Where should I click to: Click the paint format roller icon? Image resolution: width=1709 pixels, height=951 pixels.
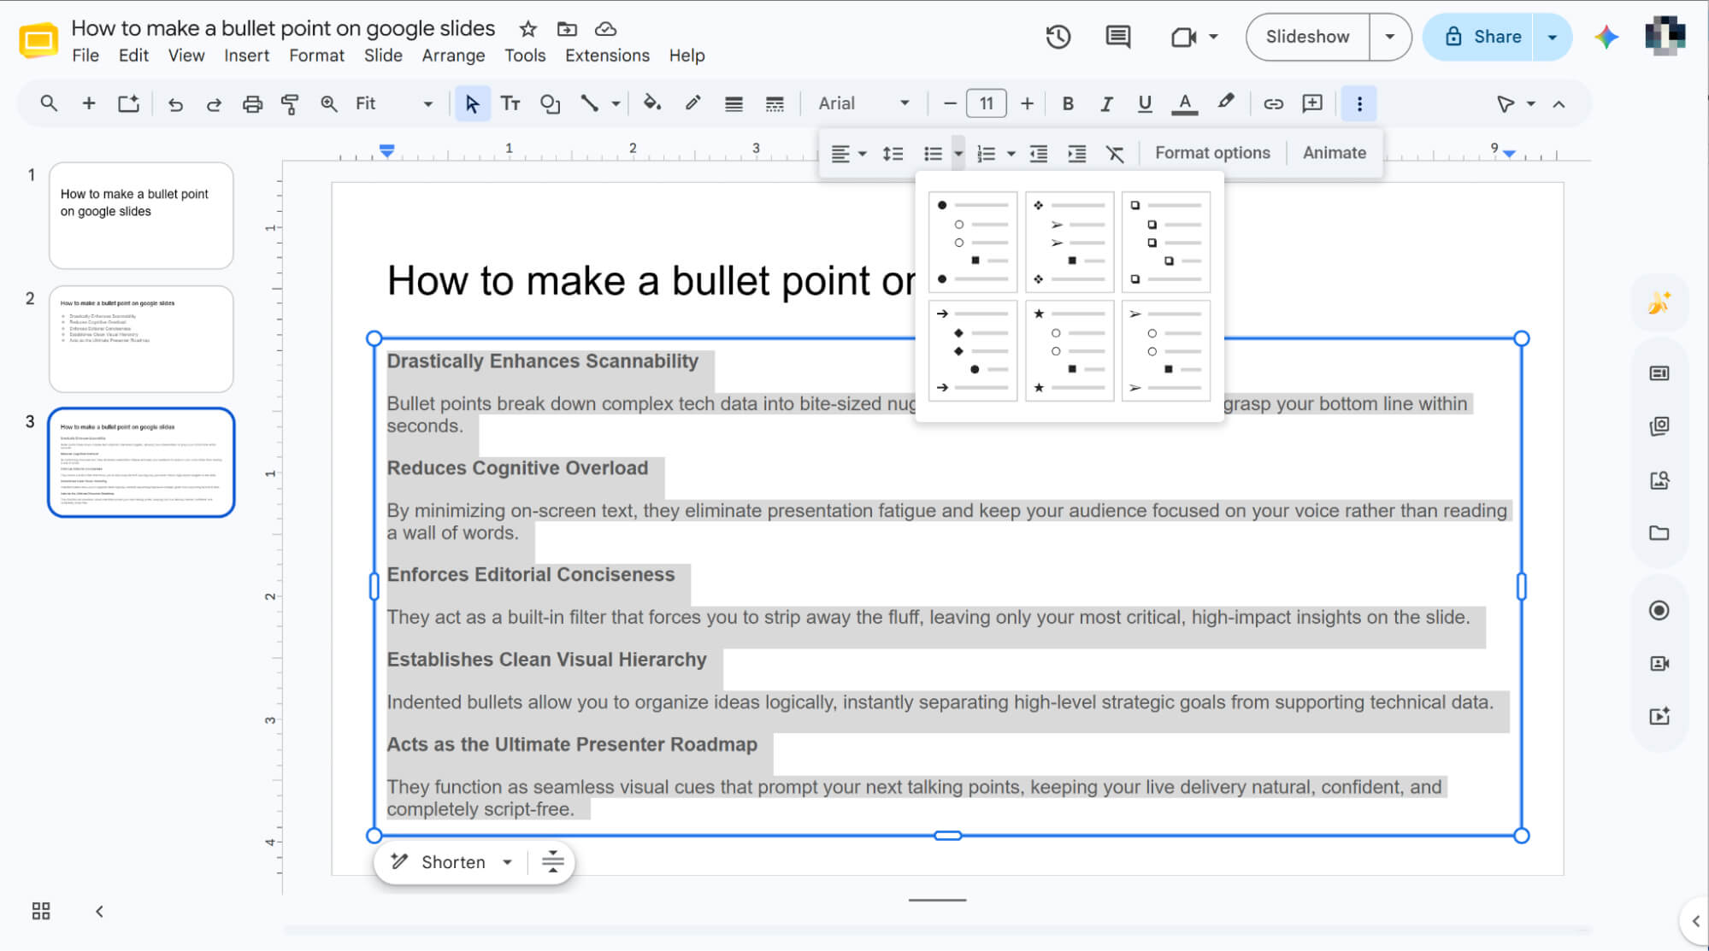290,104
